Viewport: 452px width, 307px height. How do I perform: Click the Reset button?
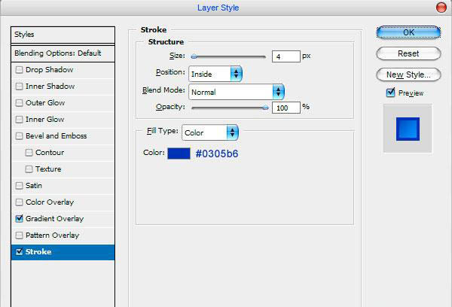click(408, 53)
